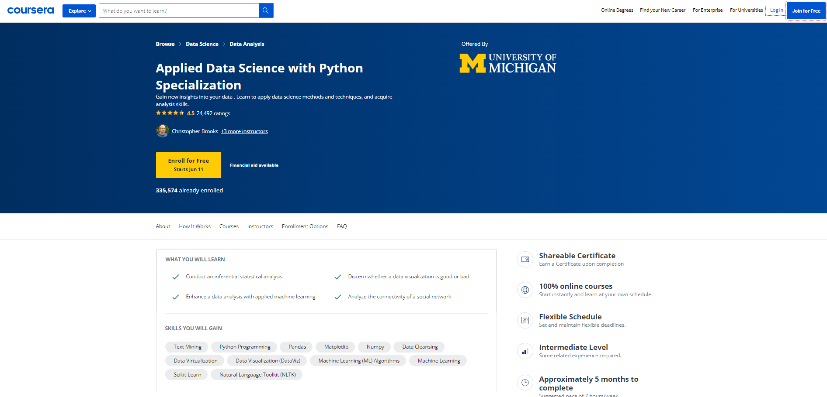Viewport: 827px width, 397px height.
Task: Select the Data Science breadcrumb
Action: (202, 44)
